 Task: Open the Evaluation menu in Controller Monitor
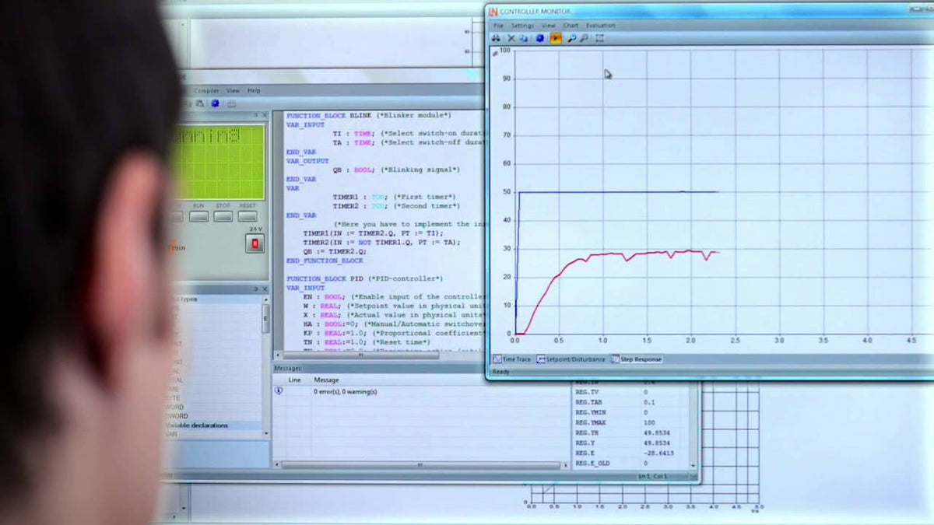[x=601, y=26]
